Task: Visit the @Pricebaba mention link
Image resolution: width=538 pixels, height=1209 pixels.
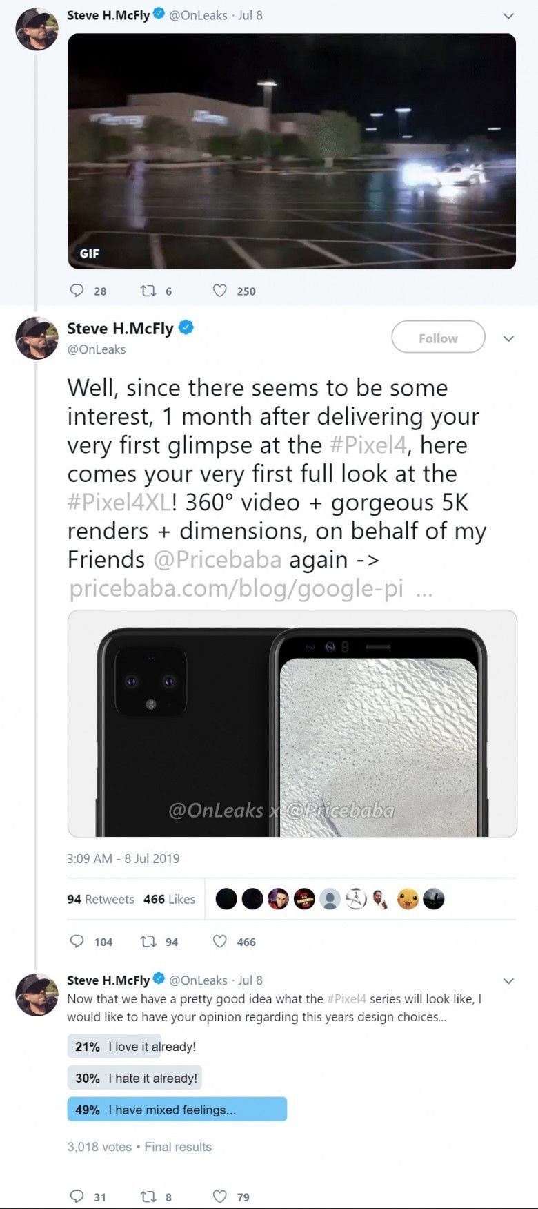Action: pyautogui.click(x=217, y=559)
